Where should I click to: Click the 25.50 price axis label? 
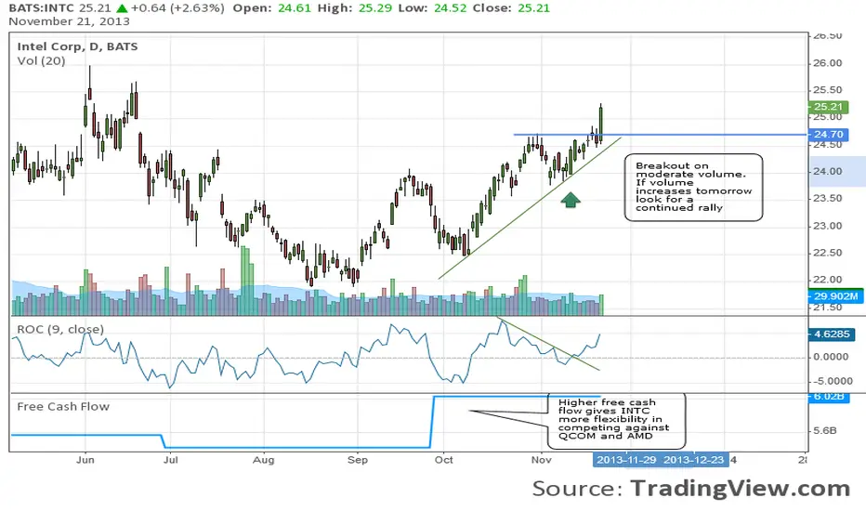[827, 90]
